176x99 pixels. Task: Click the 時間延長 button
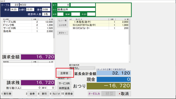click(x=64, y=88)
